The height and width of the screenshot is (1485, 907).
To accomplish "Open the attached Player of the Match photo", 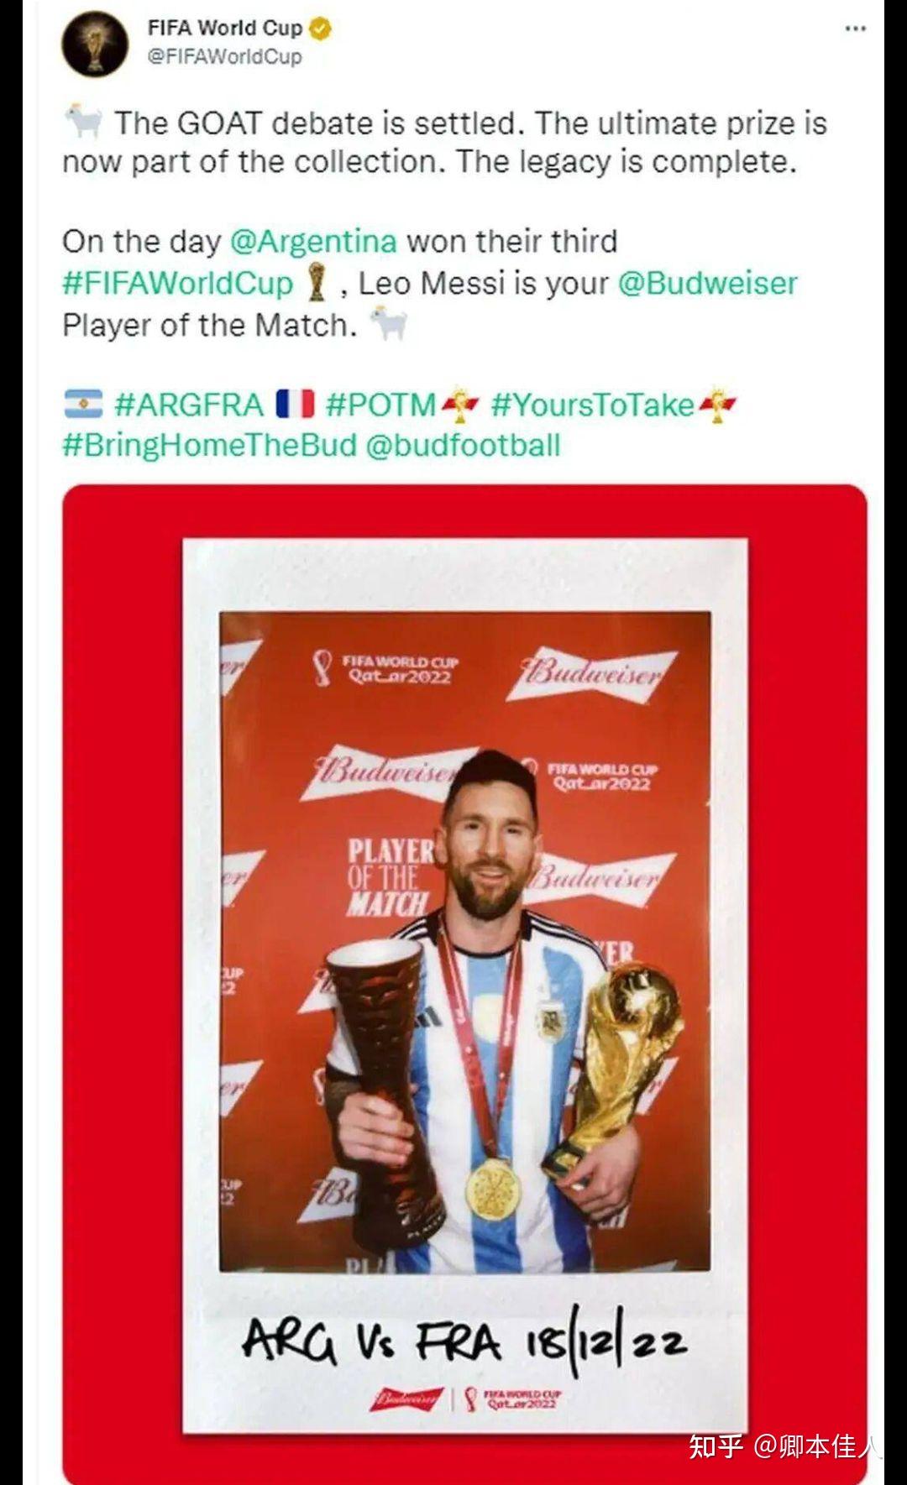I will point(464,982).
